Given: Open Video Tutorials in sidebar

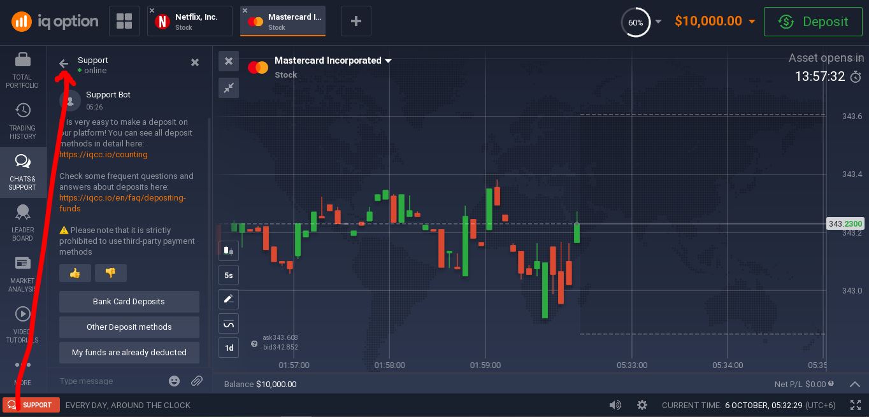Looking at the screenshot, I should coord(22,325).
